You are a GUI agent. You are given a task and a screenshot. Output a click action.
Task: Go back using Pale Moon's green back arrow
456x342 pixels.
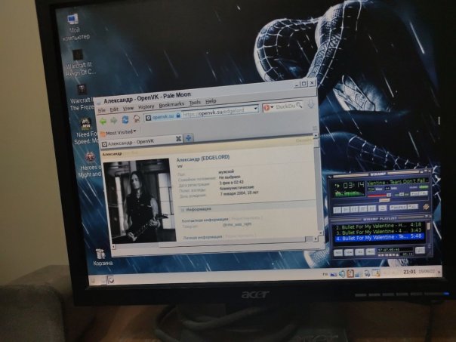(103, 121)
